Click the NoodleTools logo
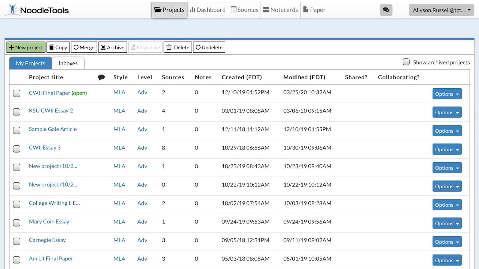Screen dimensions: 479x269 click(x=37, y=10)
